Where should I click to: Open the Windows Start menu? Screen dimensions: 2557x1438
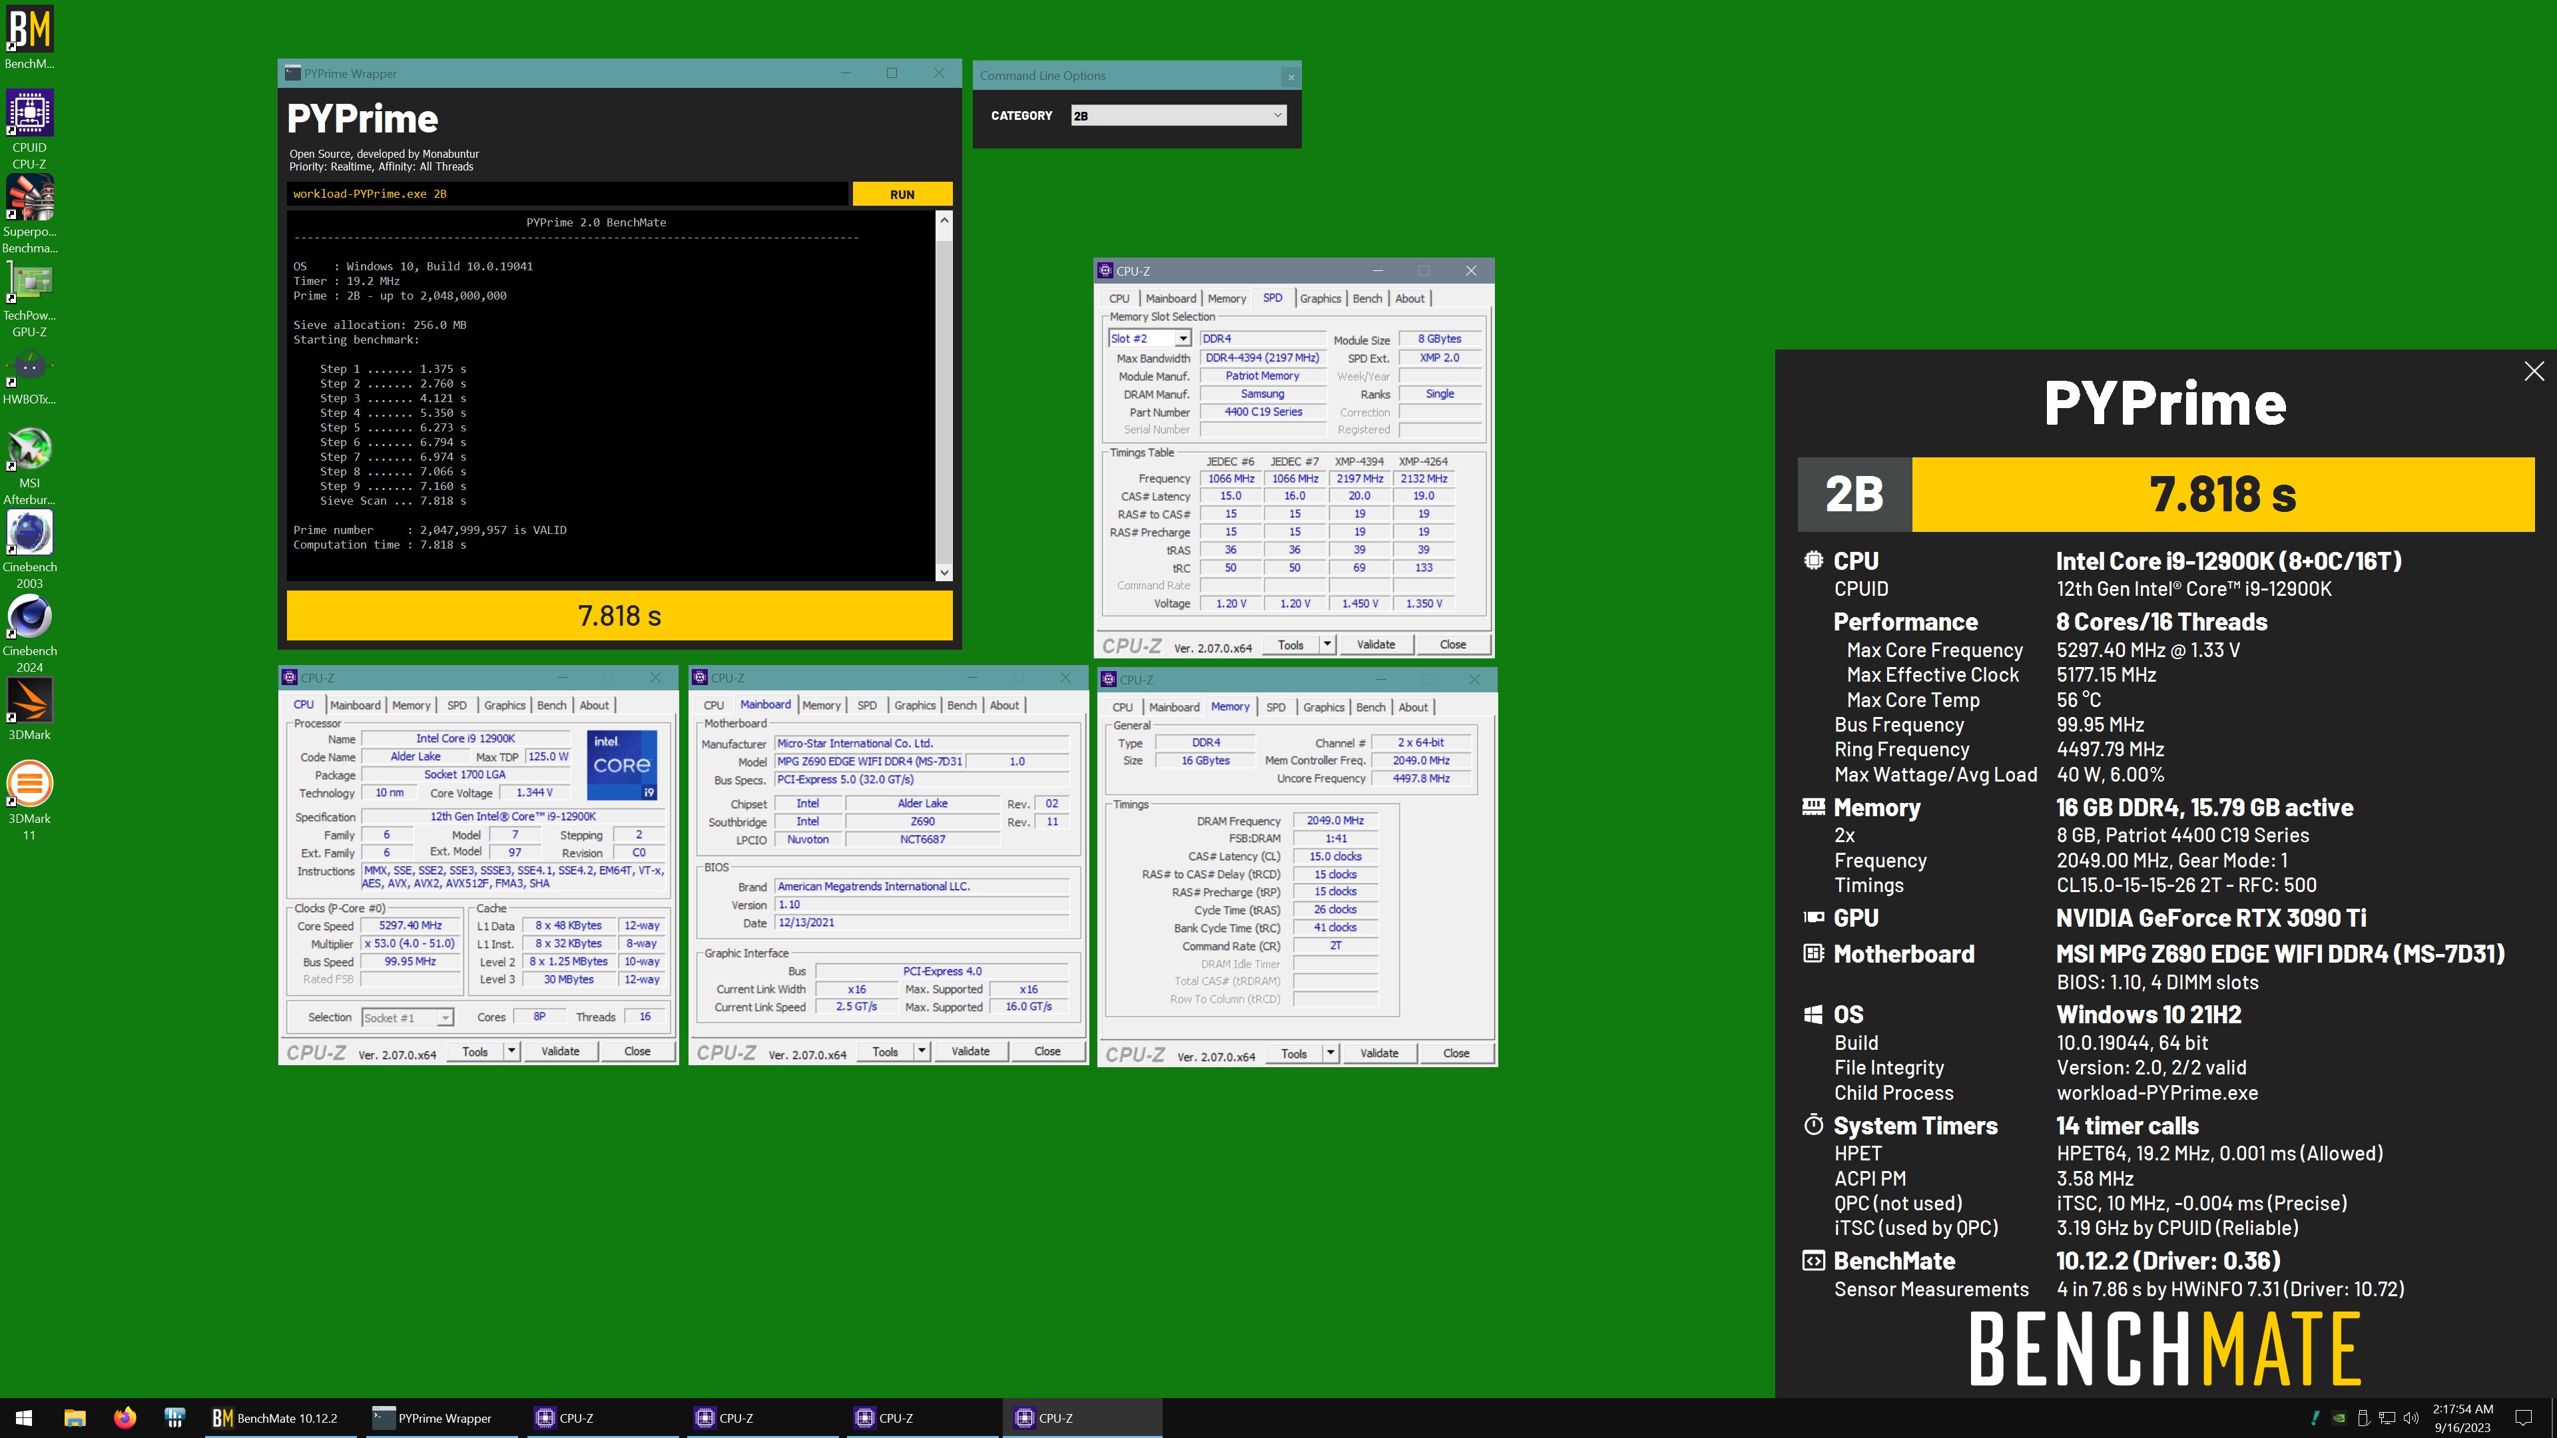pos(24,1418)
